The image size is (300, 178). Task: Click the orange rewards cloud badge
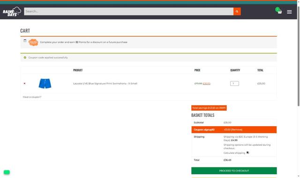[x=33, y=42]
